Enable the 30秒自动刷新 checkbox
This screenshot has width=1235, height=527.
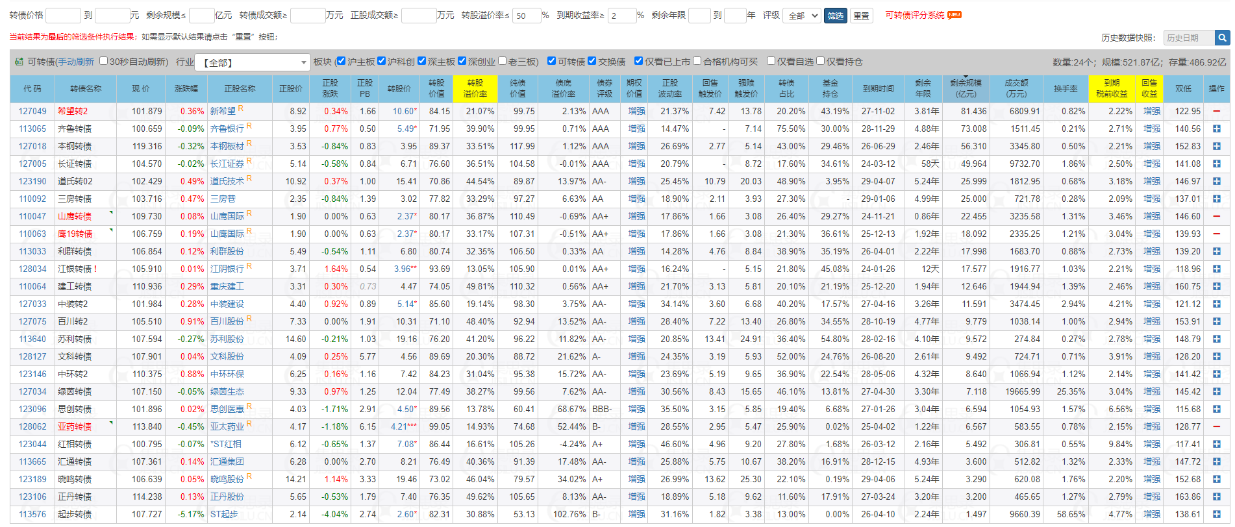[103, 61]
